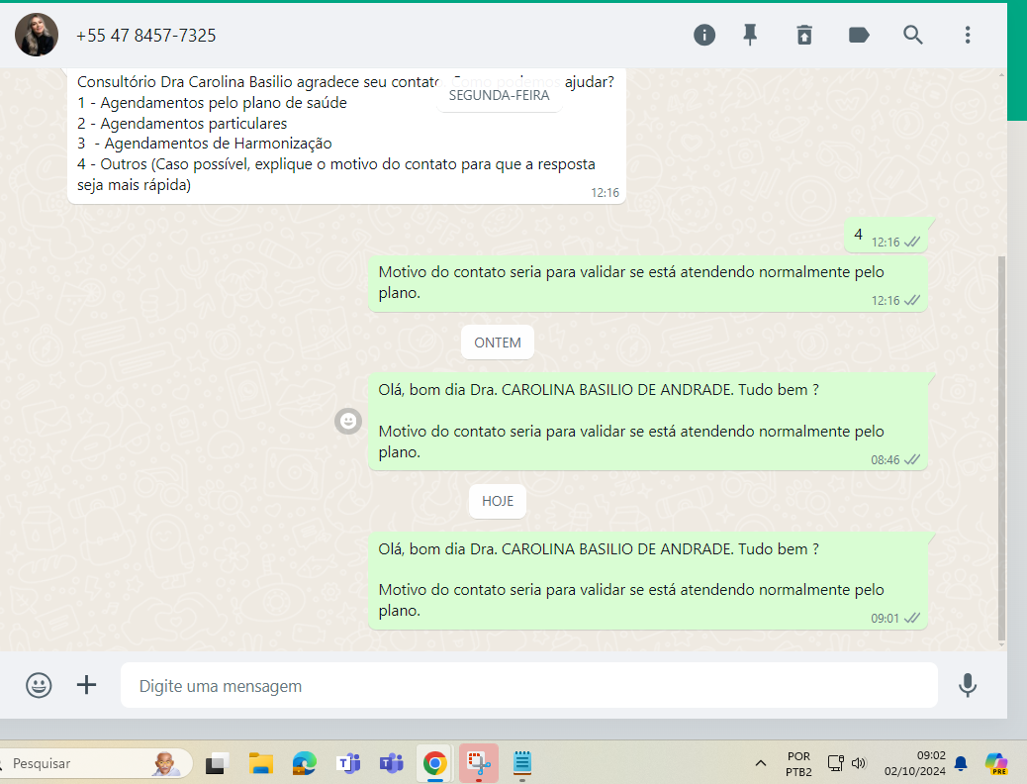Open the emoji picker in composer

[x=39, y=685]
